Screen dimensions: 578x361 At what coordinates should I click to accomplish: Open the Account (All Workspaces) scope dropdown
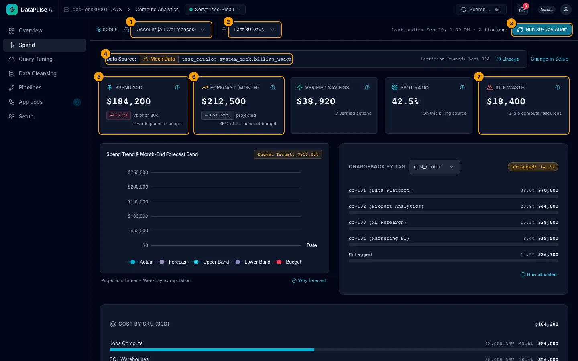coord(171,30)
